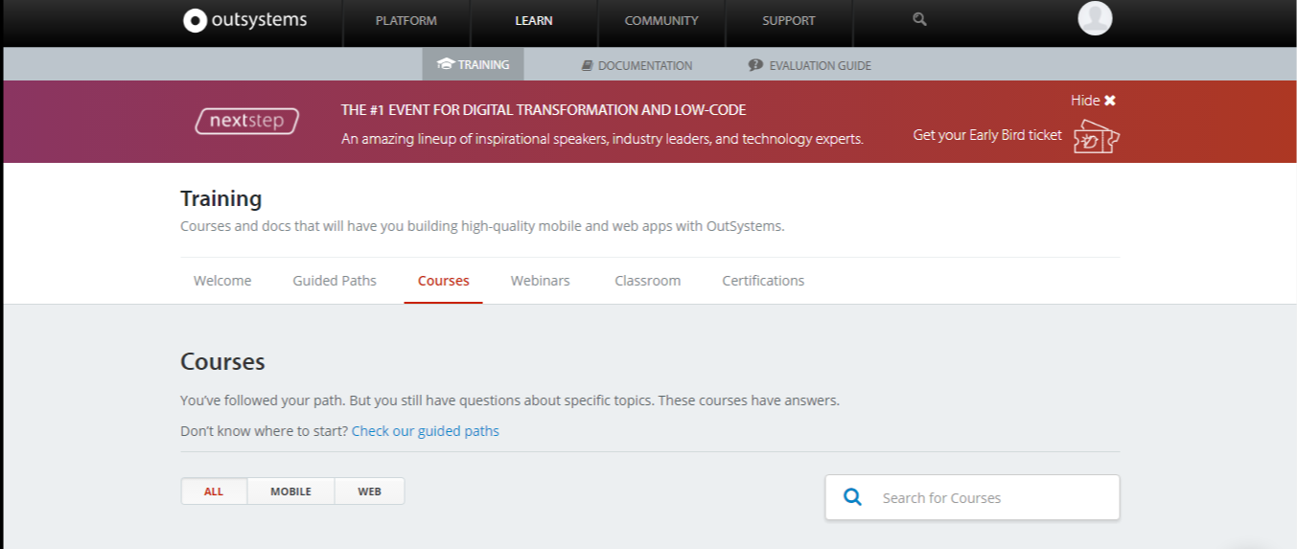Filter courses by Web

tap(369, 492)
